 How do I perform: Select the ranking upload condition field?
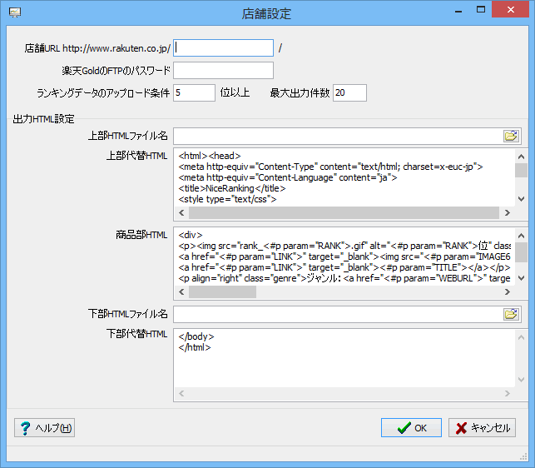[194, 92]
